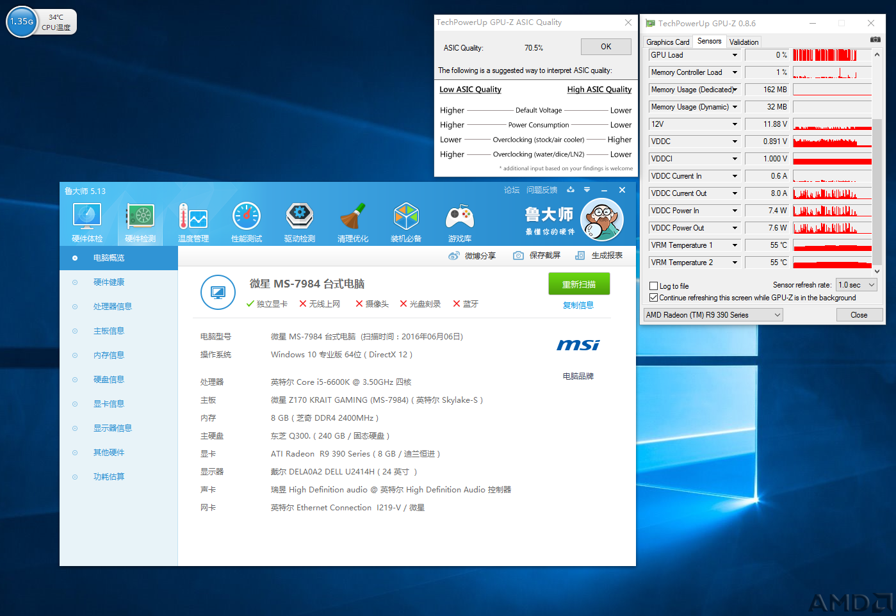
Task: Click 摄像头 red cross status
Action: (371, 304)
